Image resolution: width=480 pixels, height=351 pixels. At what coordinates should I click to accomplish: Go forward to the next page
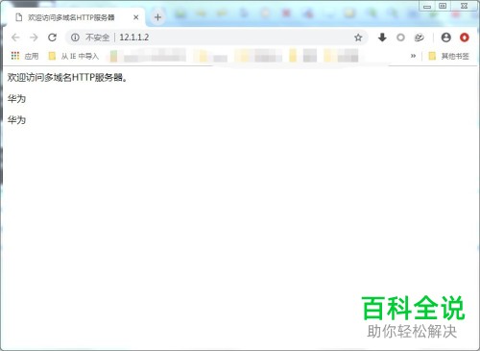34,38
